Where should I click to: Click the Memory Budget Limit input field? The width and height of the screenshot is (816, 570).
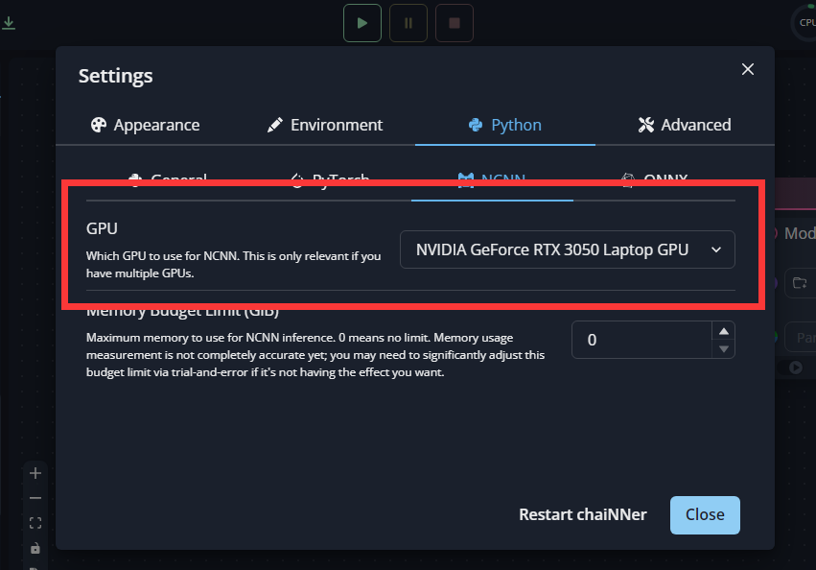pos(641,340)
